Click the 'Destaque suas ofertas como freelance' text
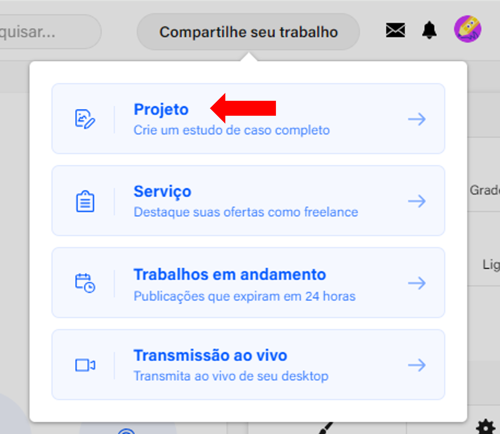The width and height of the screenshot is (500, 434). [246, 212]
